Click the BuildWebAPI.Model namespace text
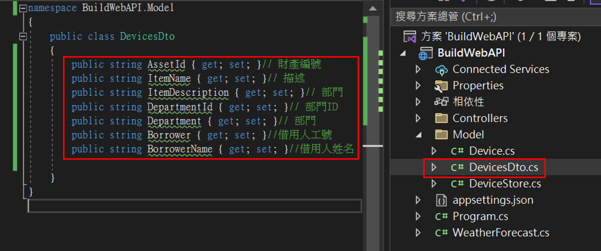 [x=128, y=8]
